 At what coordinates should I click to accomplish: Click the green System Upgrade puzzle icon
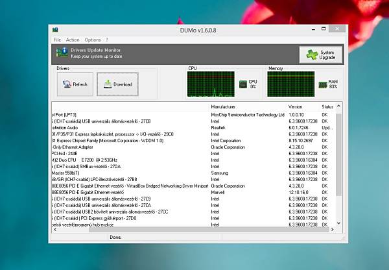pos(312,55)
